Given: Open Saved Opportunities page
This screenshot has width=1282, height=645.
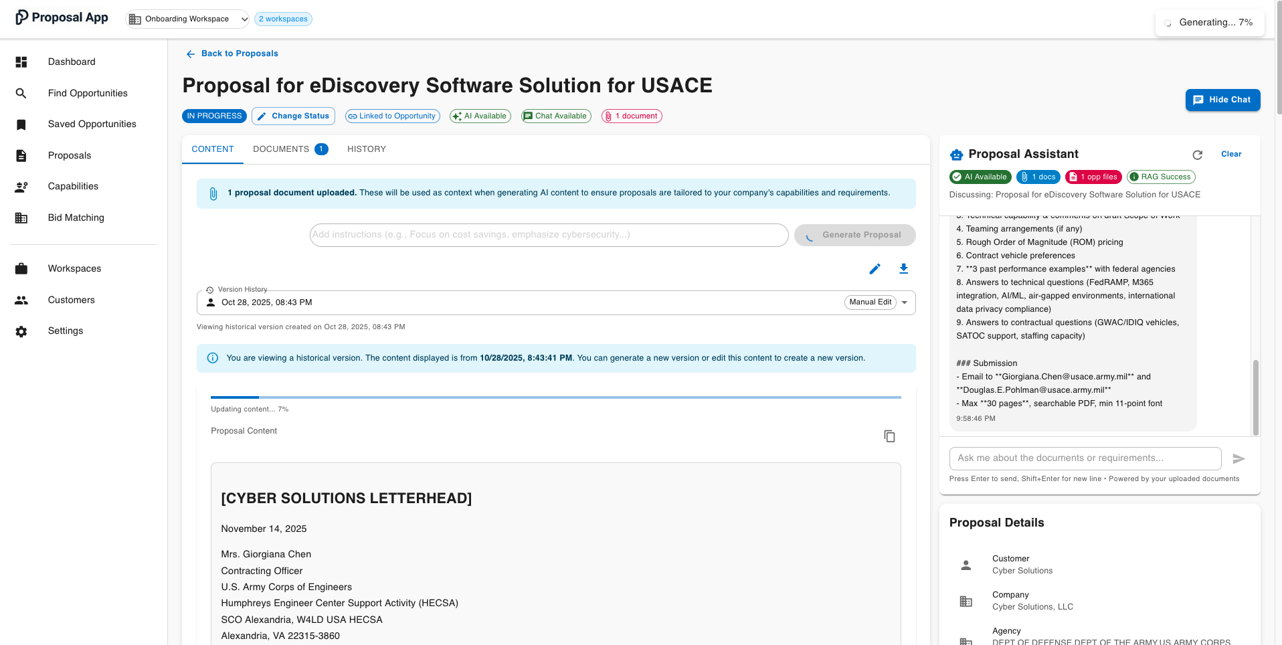Looking at the screenshot, I should click(92, 124).
